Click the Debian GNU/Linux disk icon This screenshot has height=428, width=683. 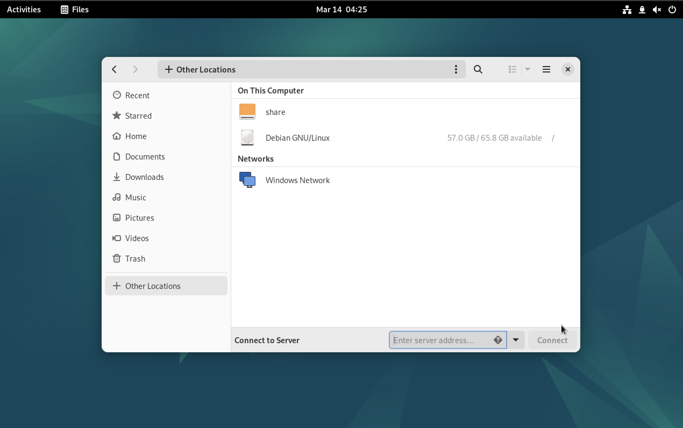247,137
